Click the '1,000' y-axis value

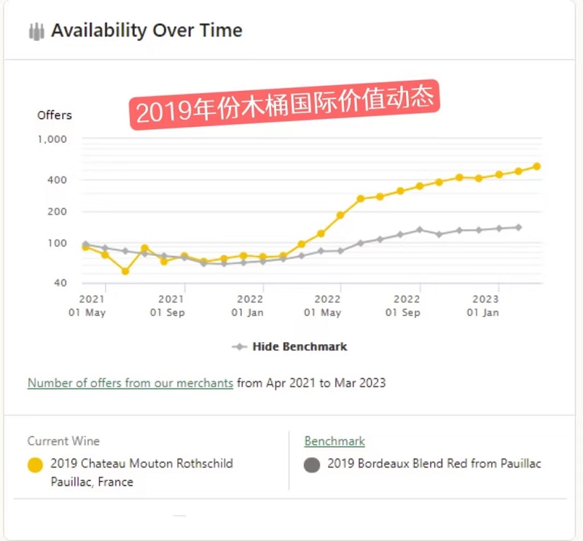(52, 139)
